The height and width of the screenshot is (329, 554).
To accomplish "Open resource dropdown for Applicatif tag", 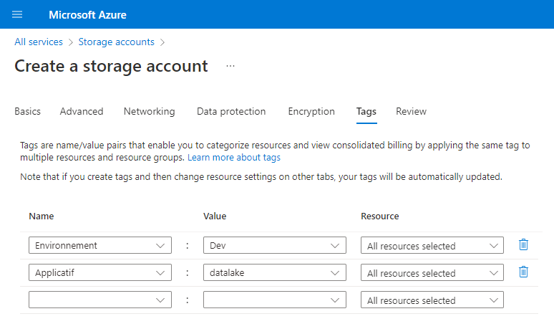I will pos(432,272).
